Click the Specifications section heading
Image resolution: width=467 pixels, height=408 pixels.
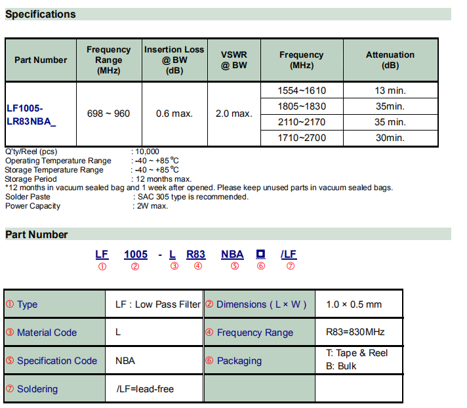pos(41,14)
